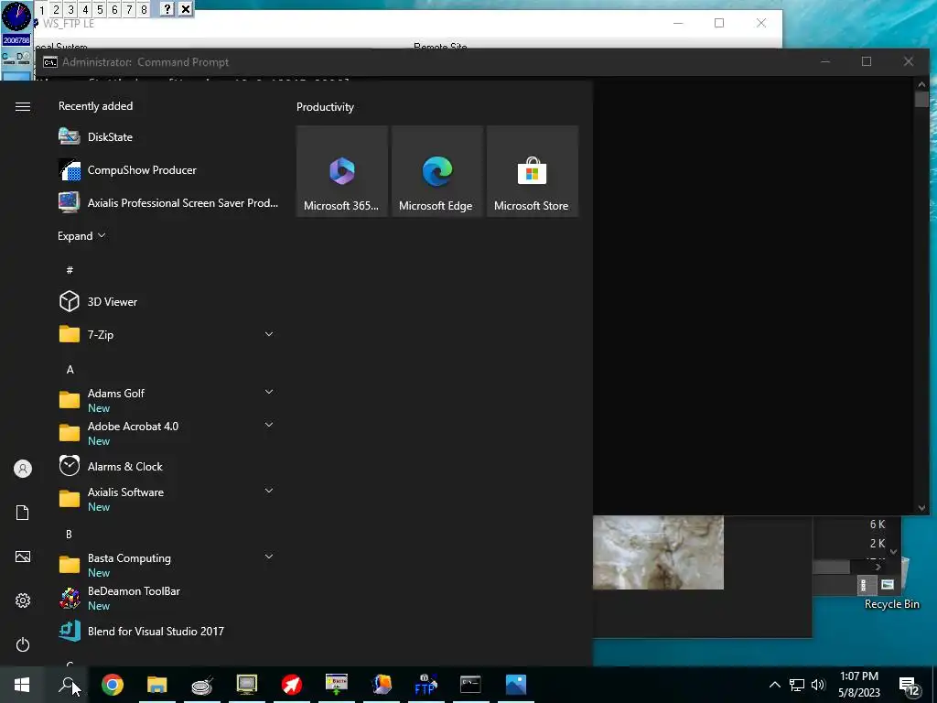Open the Basta app icon on taskbar

pyautogui.click(x=337, y=685)
